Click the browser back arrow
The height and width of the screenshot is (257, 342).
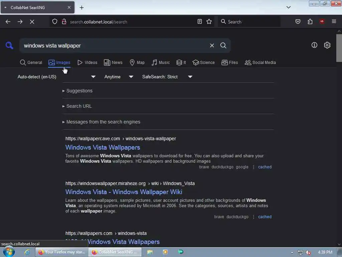[8, 22]
